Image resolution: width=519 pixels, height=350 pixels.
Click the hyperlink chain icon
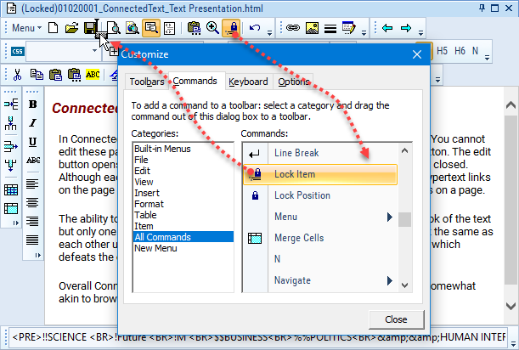coord(293,28)
